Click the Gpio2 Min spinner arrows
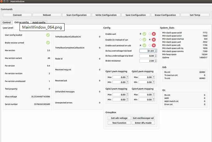 [154, 82]
